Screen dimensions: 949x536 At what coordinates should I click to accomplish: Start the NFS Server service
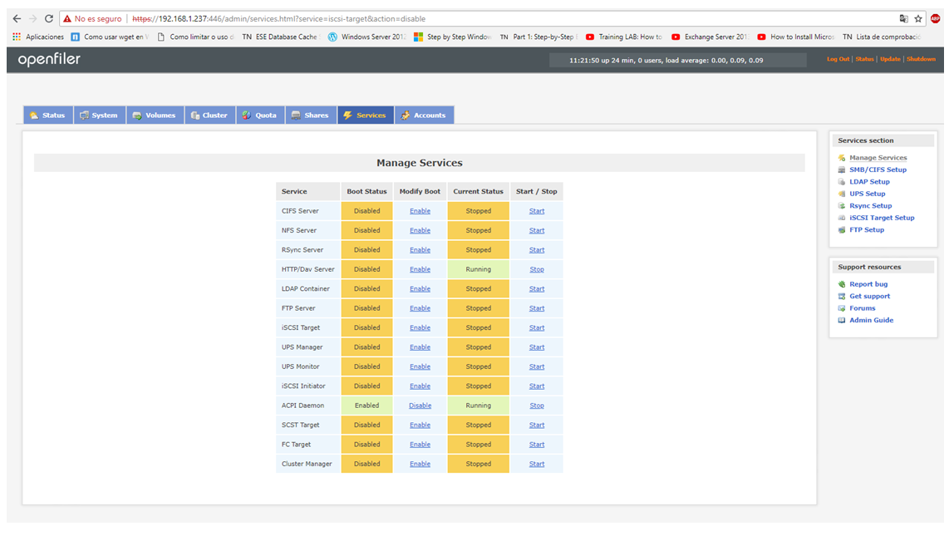(x=537, y=230)
